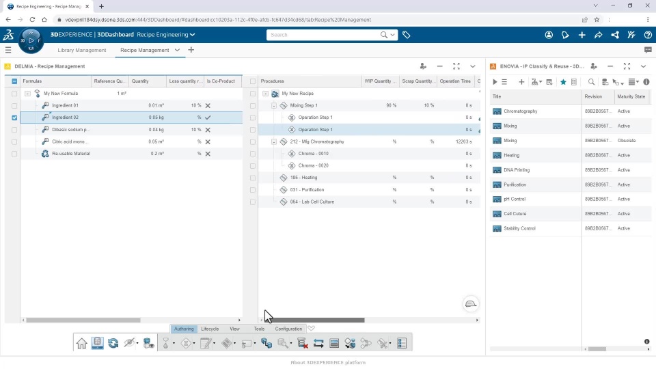Click the favorites star in ENOVIA toolbar

563,82
